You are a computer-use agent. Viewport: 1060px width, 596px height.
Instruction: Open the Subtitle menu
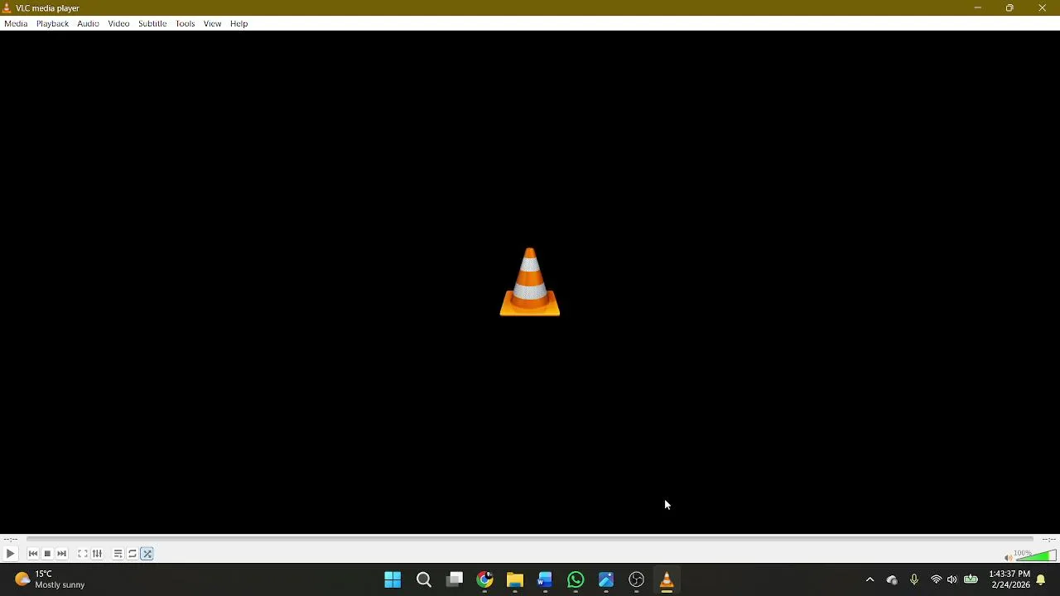(x=152, y=24)
